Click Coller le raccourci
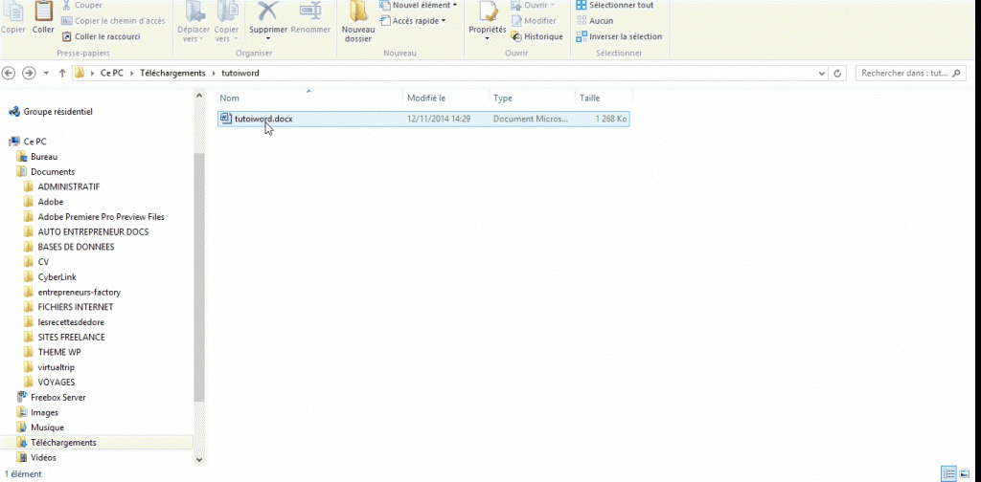This screenshot has height=482, width=981. click(x=101, y=36)
